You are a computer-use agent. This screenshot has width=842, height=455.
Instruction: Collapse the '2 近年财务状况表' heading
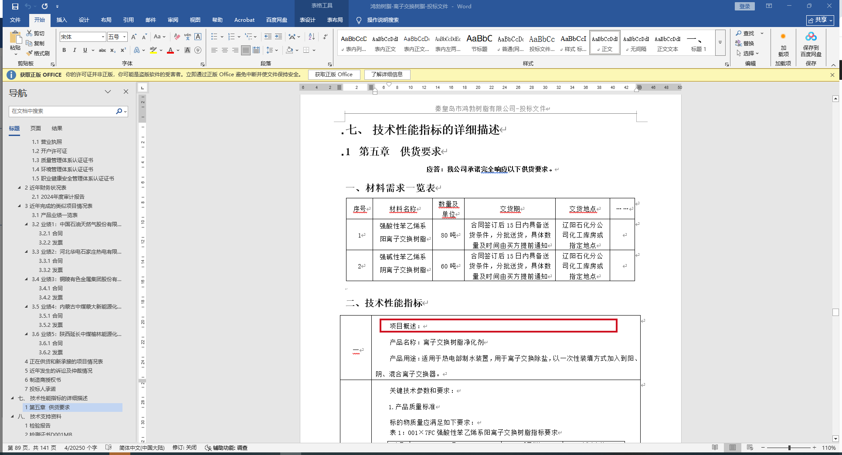click(x=19, y=188)
